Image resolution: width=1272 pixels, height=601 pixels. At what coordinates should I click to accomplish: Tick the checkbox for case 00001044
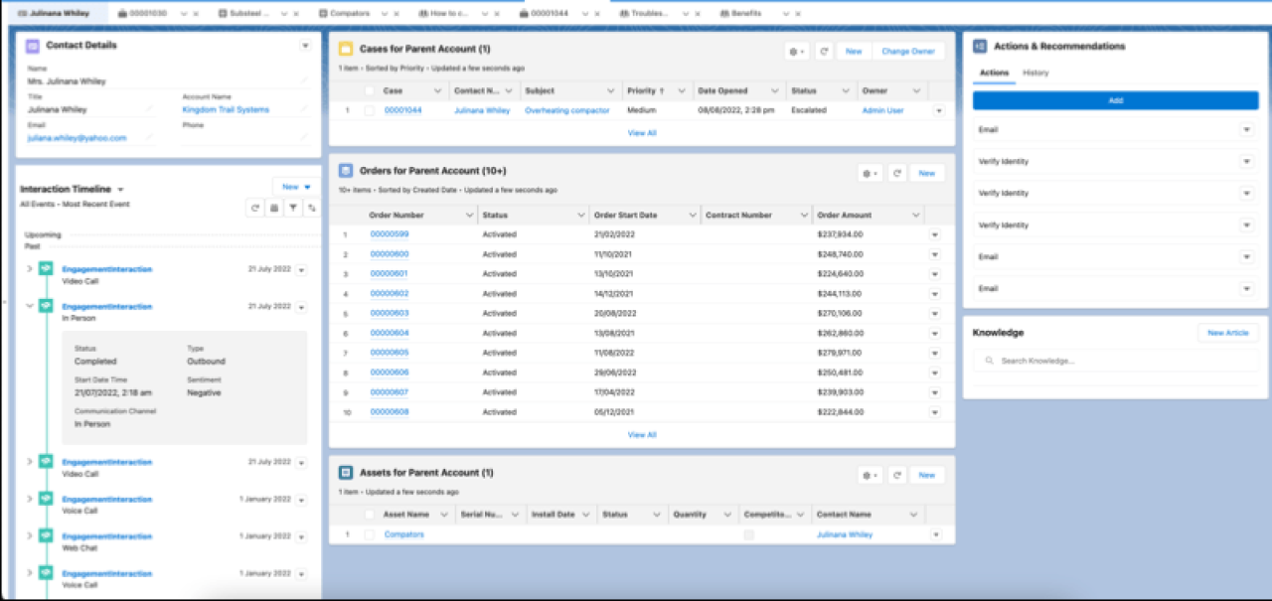coord(370,110)
